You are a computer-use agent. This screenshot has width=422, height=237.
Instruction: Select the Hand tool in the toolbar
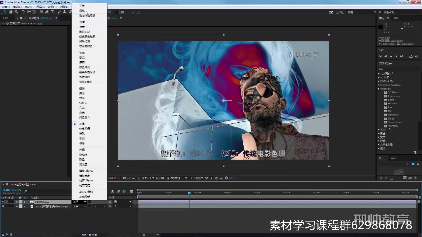coord(11,12)
